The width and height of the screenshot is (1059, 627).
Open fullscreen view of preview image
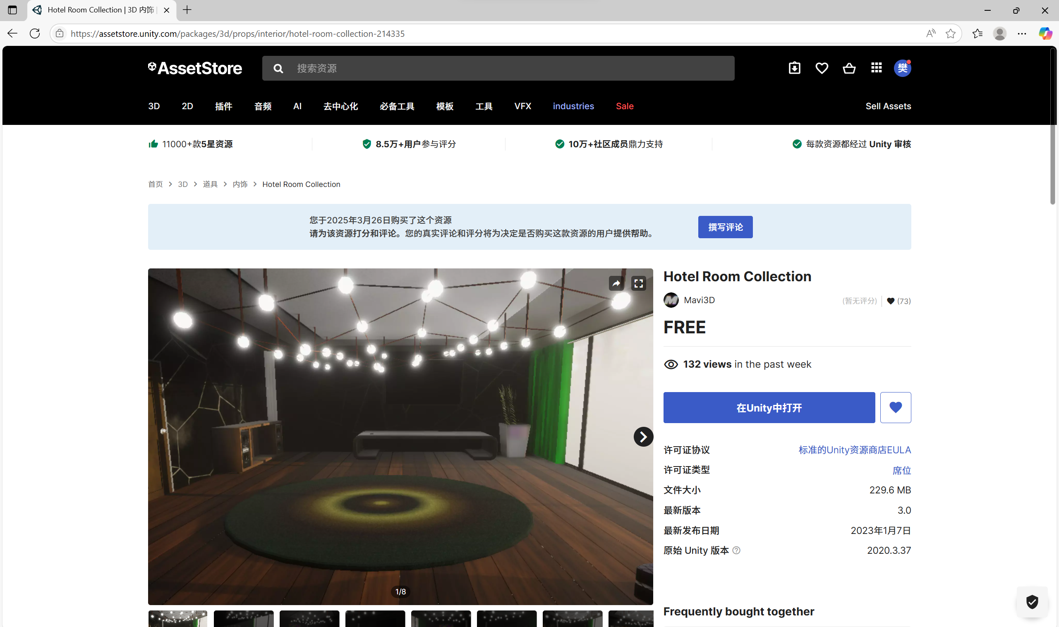tap(639, 283)
